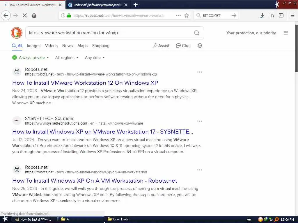Stop loading the current page

click(x=25, y=15)
